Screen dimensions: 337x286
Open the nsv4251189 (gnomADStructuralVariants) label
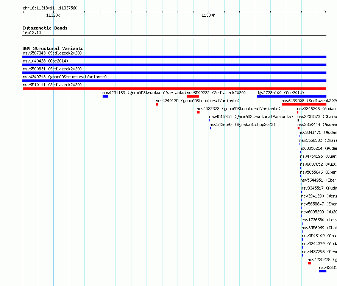(144, 93)
